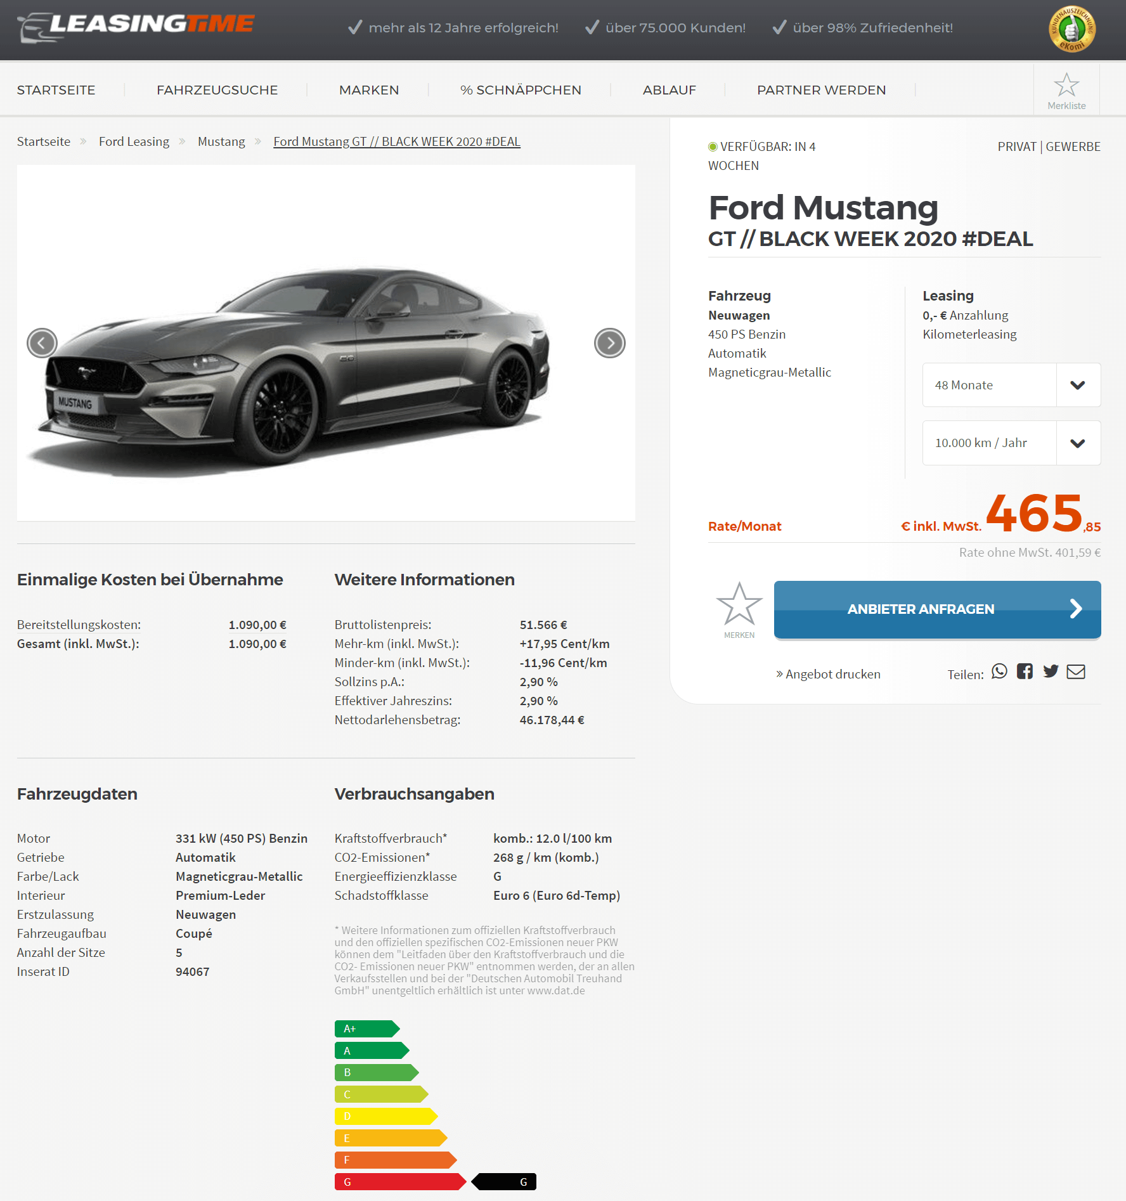
Task: Open Marken menu item
Action: pyautogui.click(x=369, y=90)
